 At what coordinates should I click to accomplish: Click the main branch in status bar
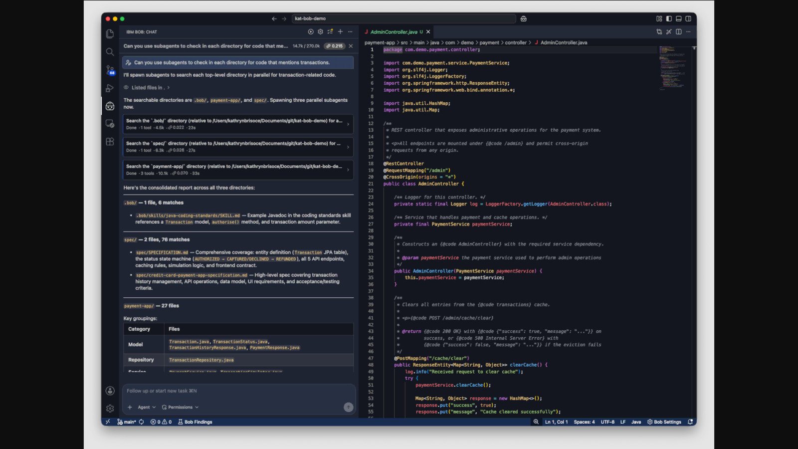[127, 422]
